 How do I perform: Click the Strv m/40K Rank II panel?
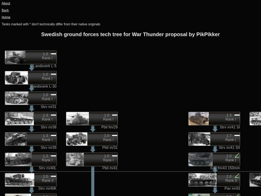coord(45,180)
